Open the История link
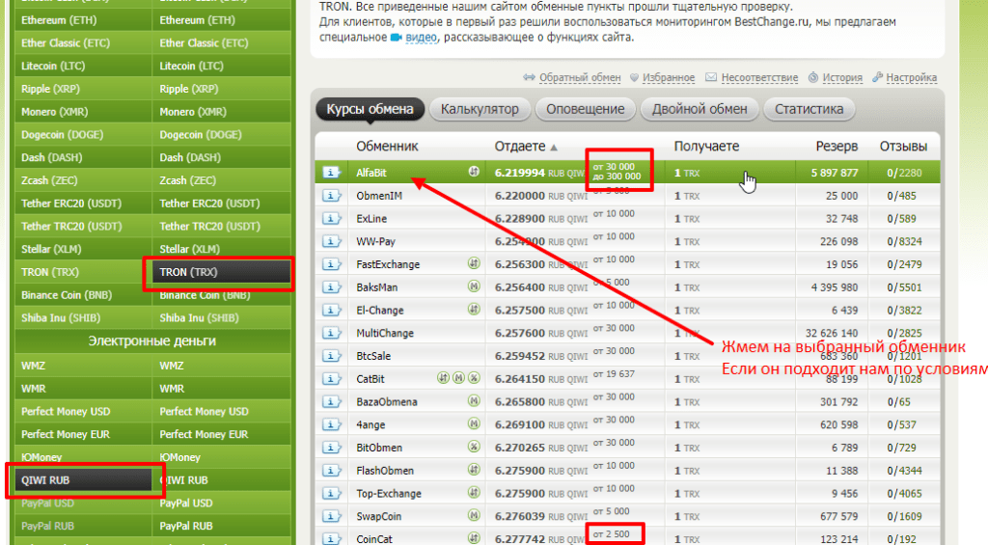Image resolution: width=988 pixels, height=545 pixels. [842, 77]
